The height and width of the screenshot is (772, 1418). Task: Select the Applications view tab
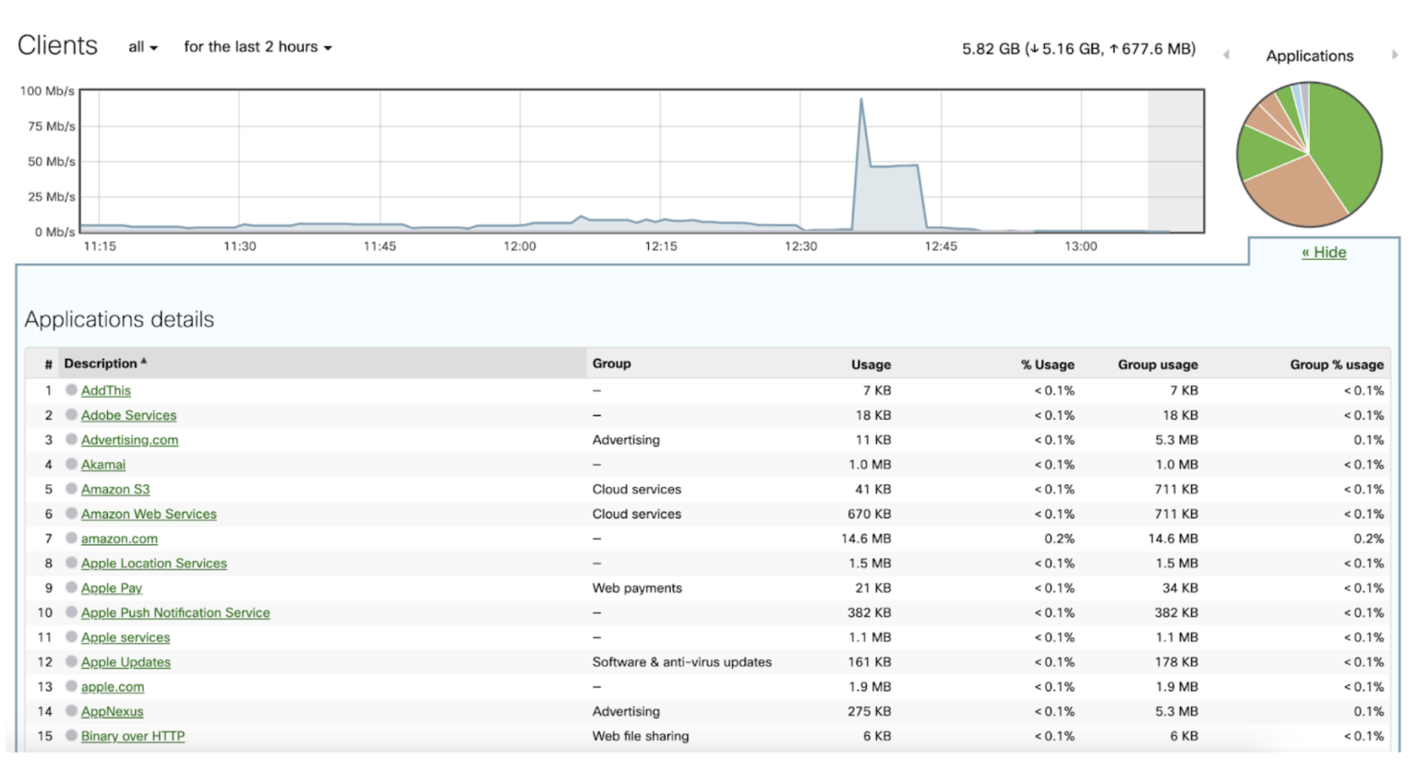click(x=1308, y=55)
